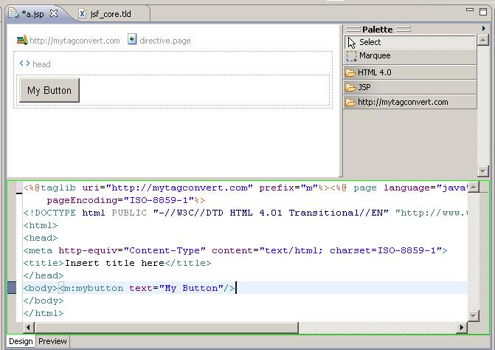Click the Marquee dashed-box icon

(x=351, y=56)
